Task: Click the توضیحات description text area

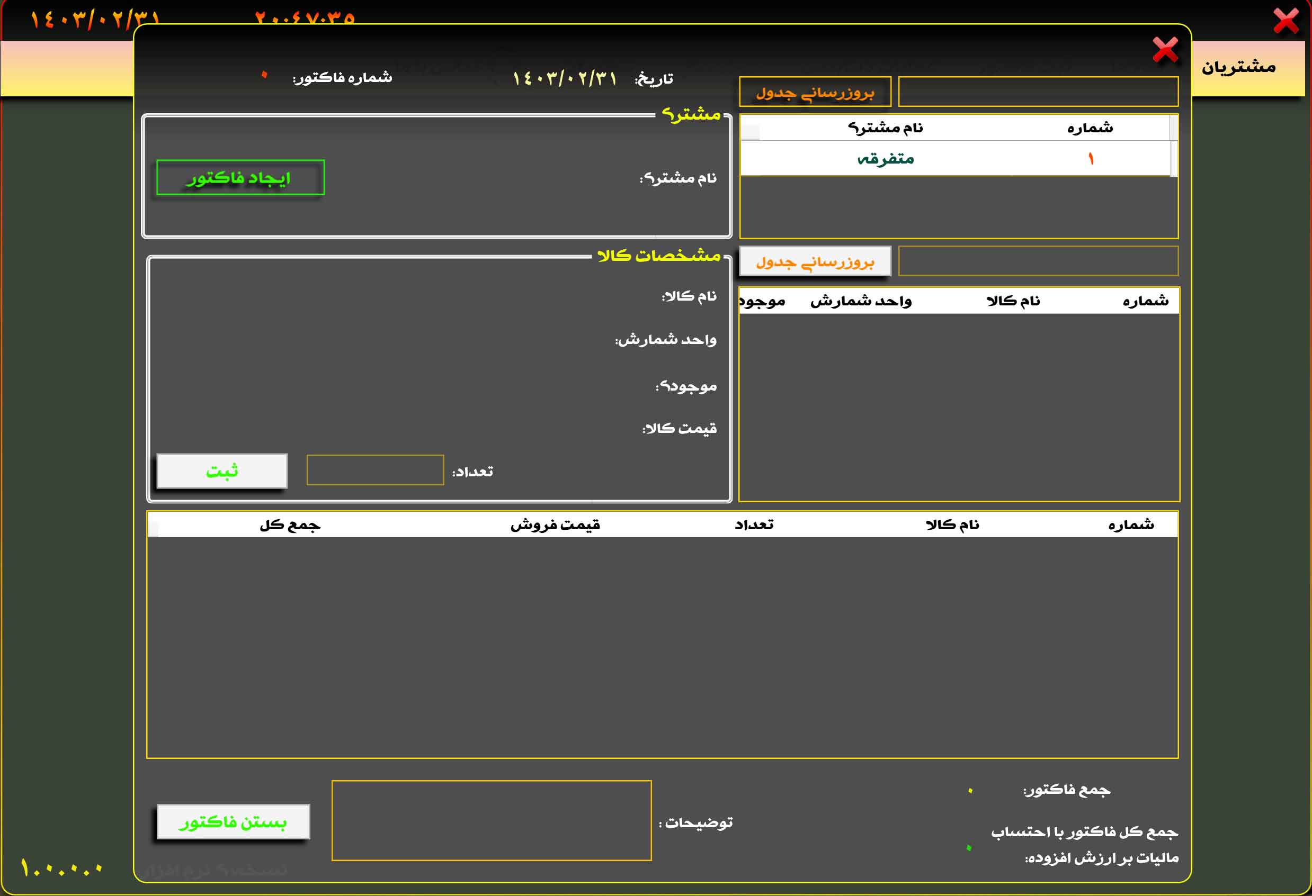Action: pyautogui.click(x=491, y=820)
